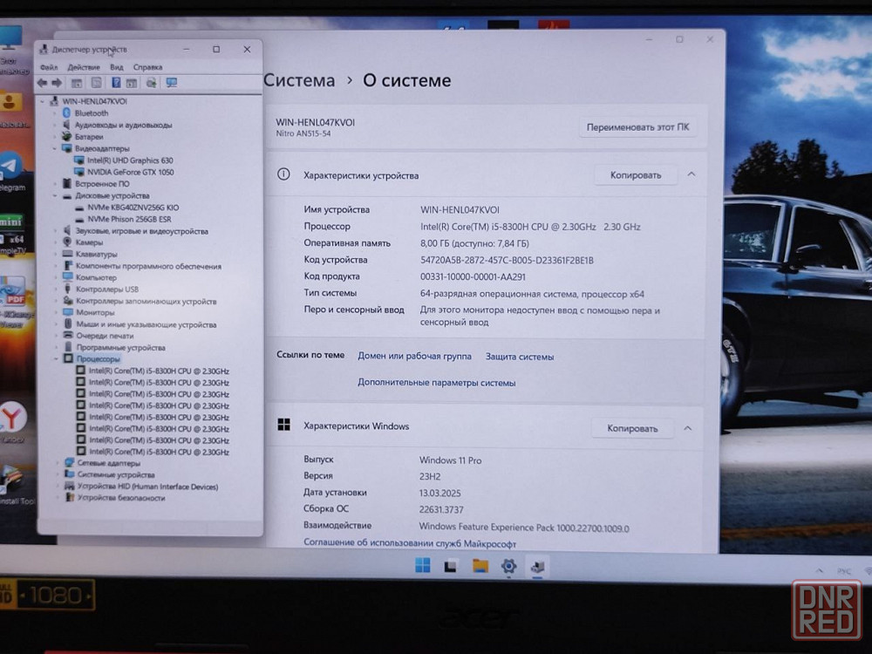Click the Камеры webcam icon
The image size is (872, 654).
coord(67,242)
